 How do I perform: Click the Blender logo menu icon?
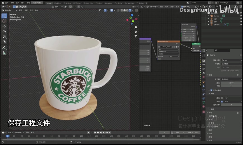(3, 3)
